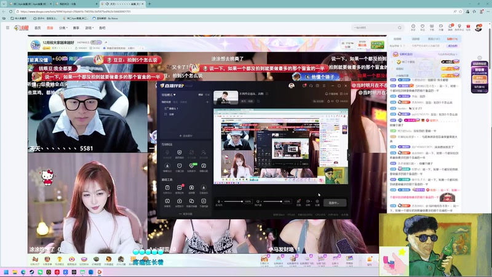Image resolution: width=492 pixels, height=277 pixels.
Task: Open the history clock icon in header
Action: point(413,27)
